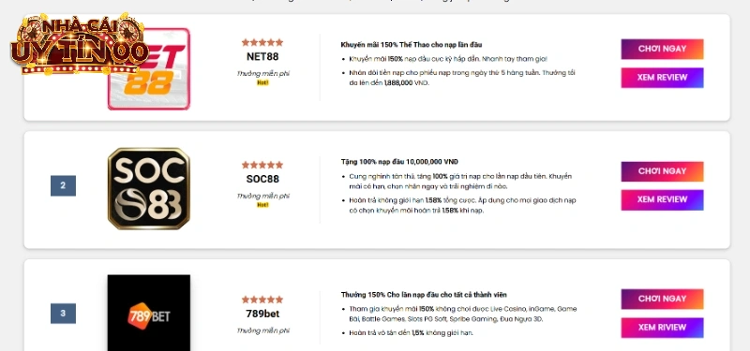
Task: Click the NET88 five-star rating
Action: (262, 42)
